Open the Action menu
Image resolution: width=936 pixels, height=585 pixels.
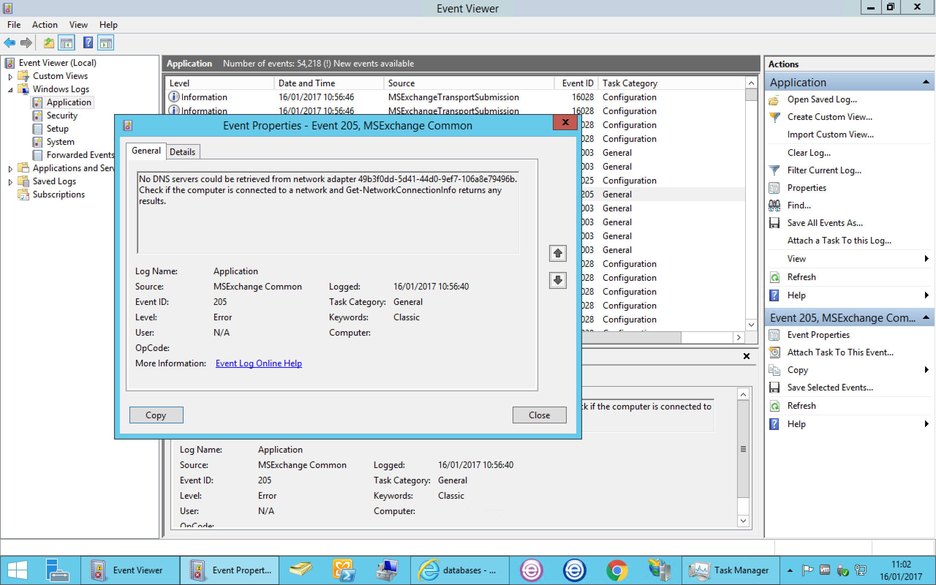(45, 24)
